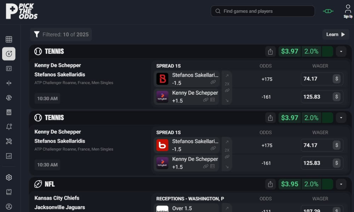Switch to the middles tab in the sidebar
354x212 pixels.
pyautogui.click(x=9, y=83)
